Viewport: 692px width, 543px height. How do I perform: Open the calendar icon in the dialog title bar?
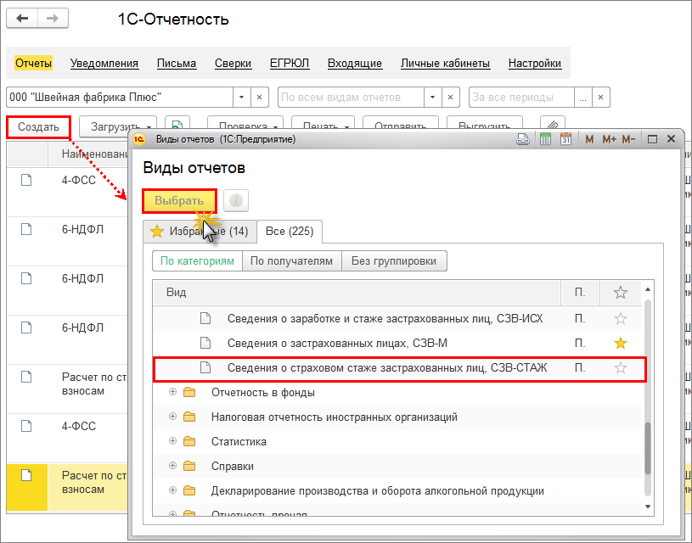tap(565, 139)
